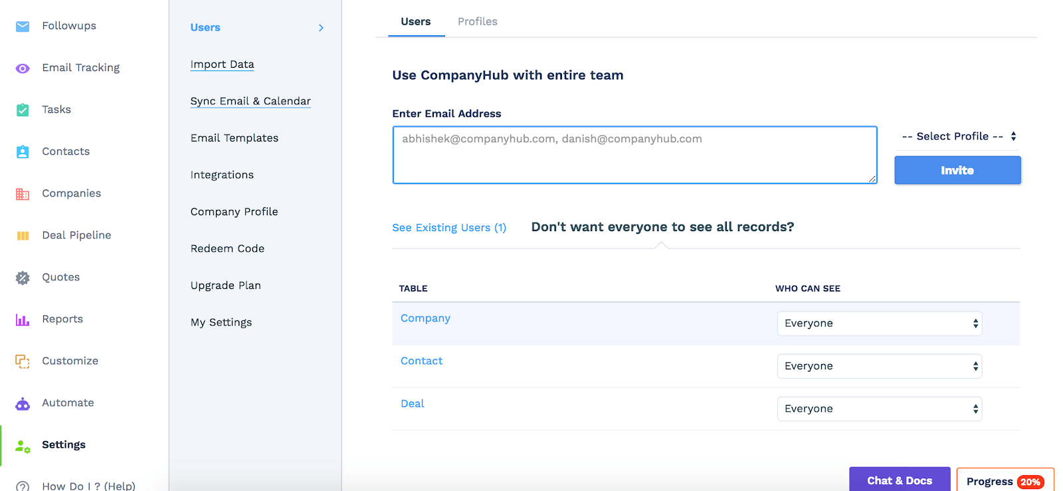This screenshot has height=491, width=1063.
Task: Select Settings in the sidebar
Action: click(64, 444)
